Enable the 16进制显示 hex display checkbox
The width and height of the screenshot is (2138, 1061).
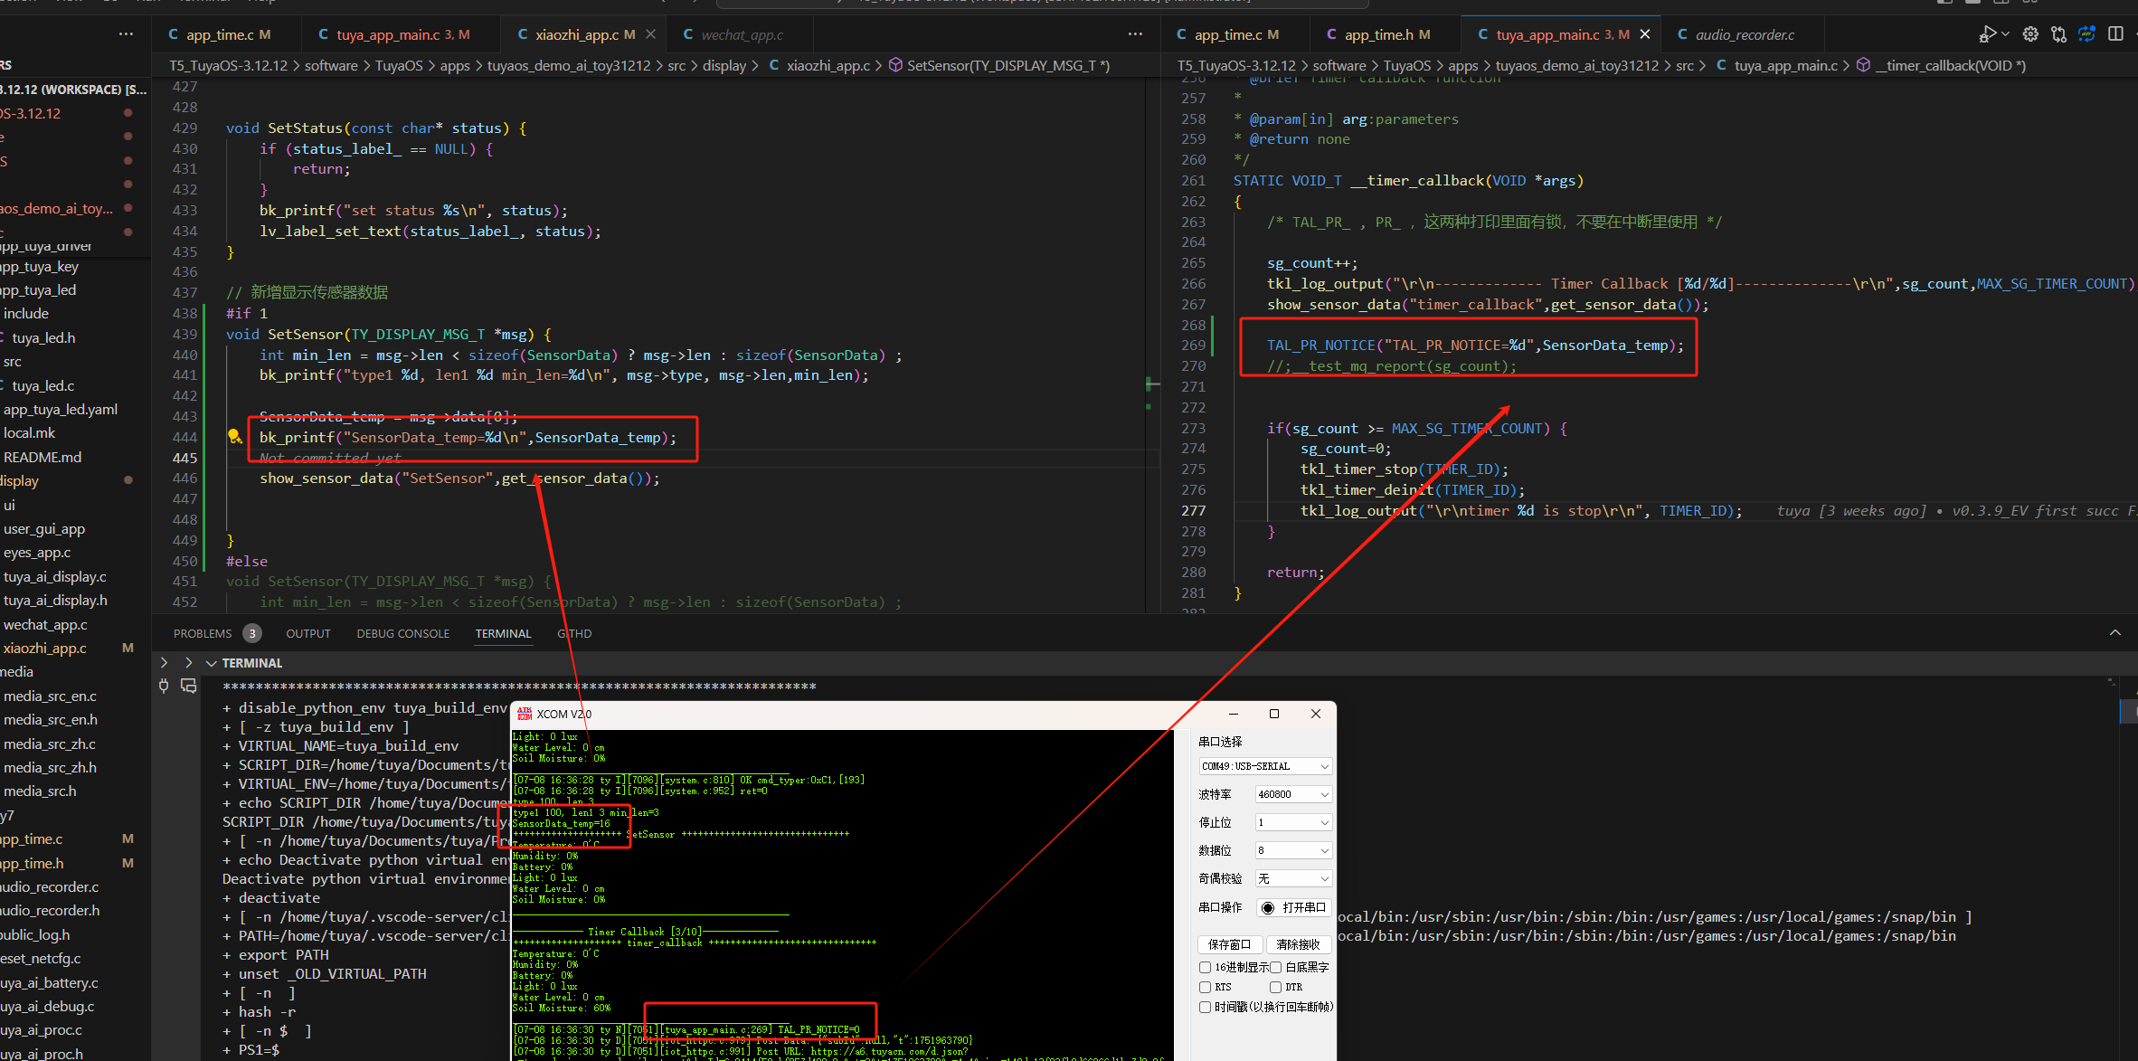pyautogui.click(x=1205, y=967)
